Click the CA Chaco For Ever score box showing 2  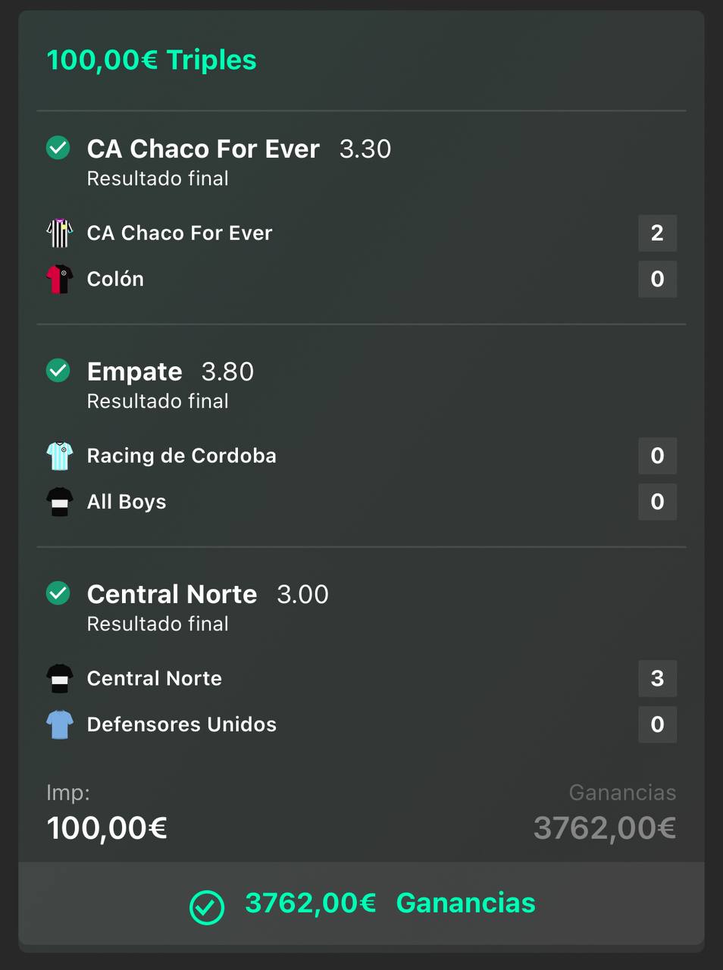pyautogui.click(x=657, y=233)
